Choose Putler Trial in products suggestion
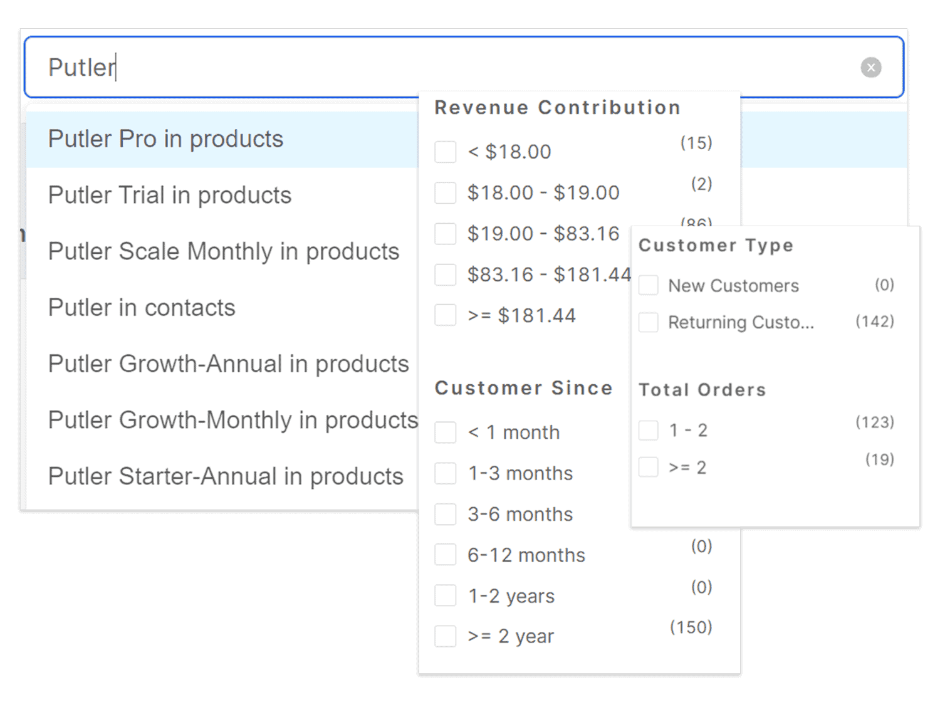The width and height of the screenshot is (940, 702). 170,196
